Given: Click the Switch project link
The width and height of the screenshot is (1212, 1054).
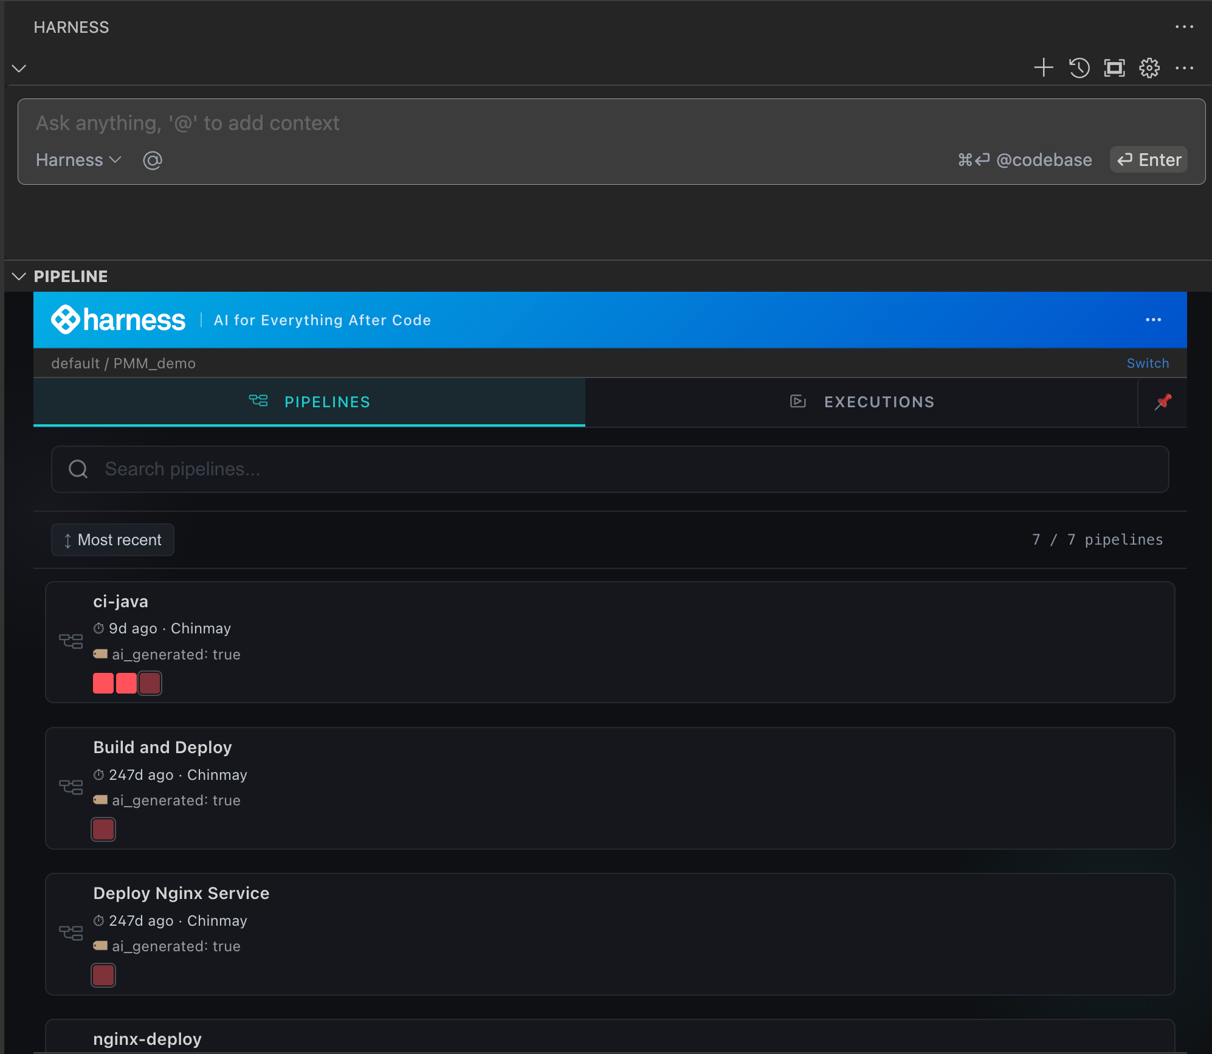Looking at the screenshot, I should point(1148,363).
